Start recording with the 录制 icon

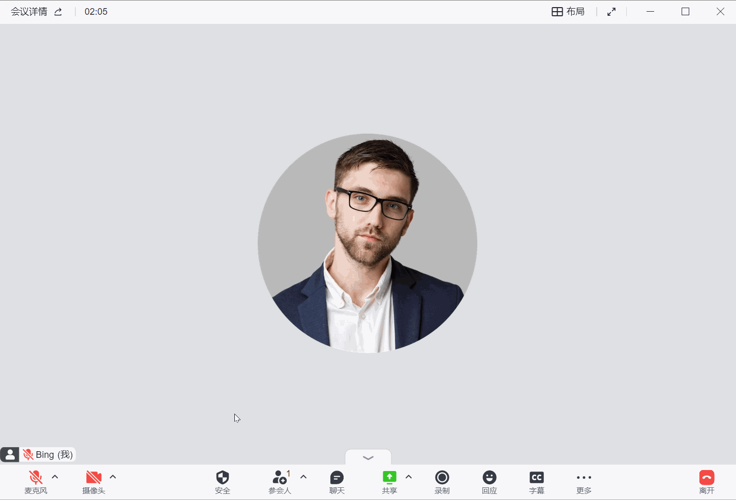coord(442,481)
